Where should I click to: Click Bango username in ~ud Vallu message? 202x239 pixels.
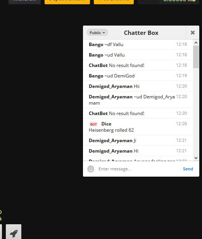tap(96, 55)
